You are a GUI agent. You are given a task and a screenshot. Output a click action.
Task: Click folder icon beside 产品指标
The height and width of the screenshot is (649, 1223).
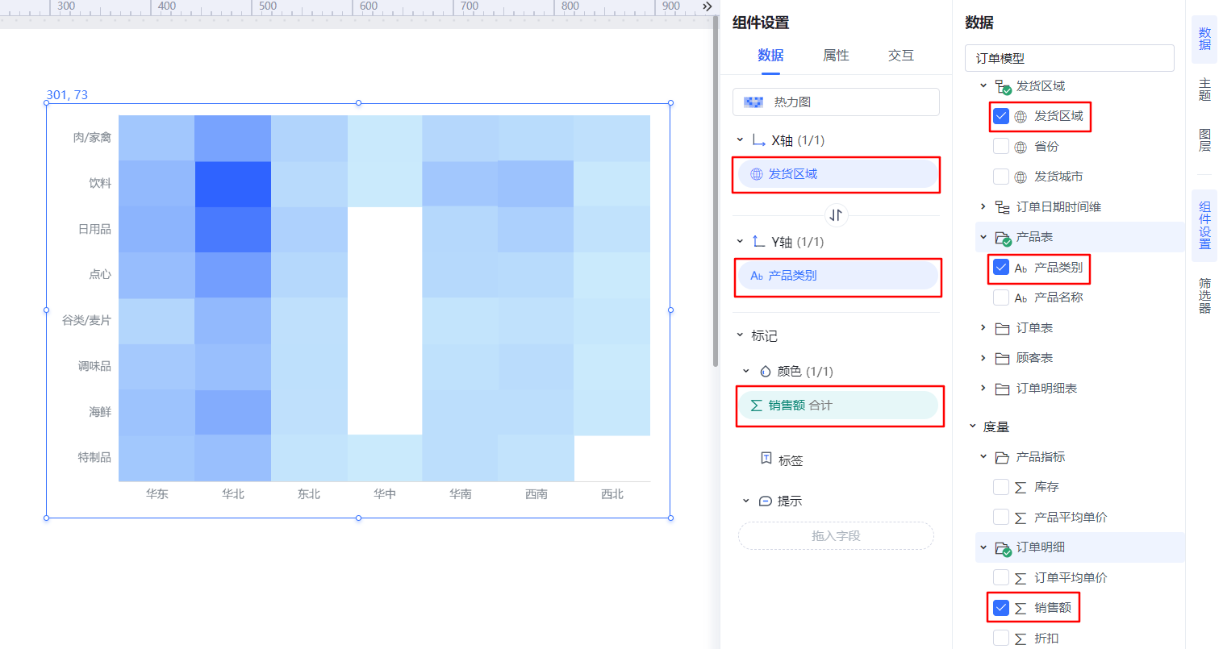point(1002,457)
